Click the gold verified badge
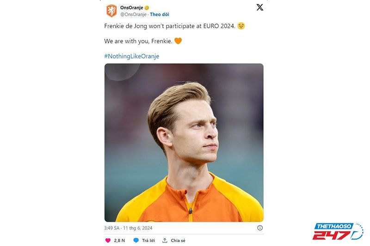 coord(147,8)
